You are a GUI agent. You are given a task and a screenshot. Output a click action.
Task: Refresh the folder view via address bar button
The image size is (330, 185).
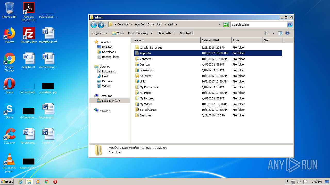point(226,25)
